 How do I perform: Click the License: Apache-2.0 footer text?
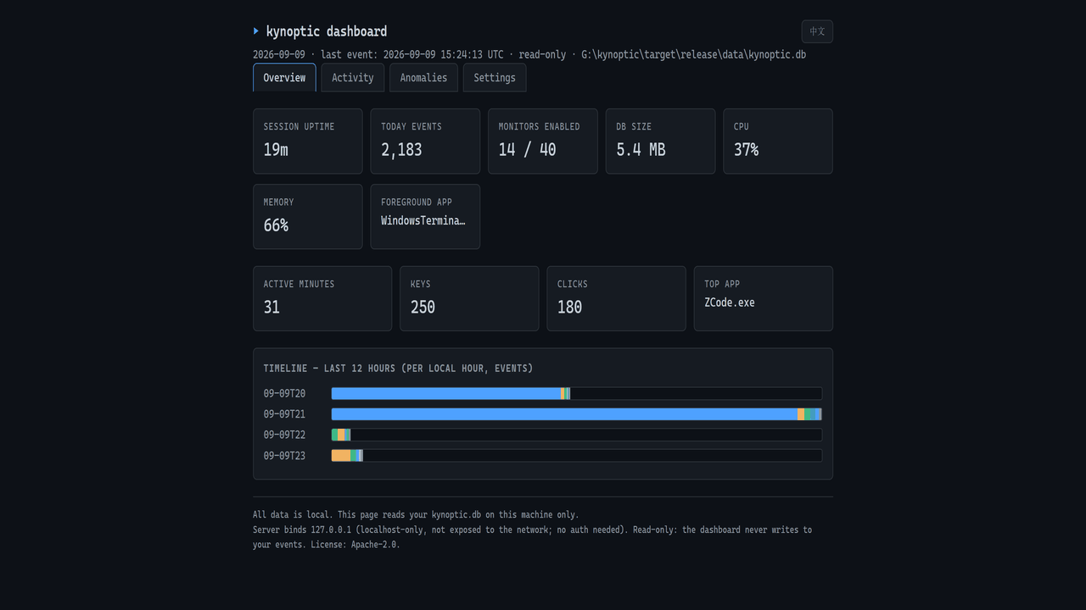tap(355, 545)
